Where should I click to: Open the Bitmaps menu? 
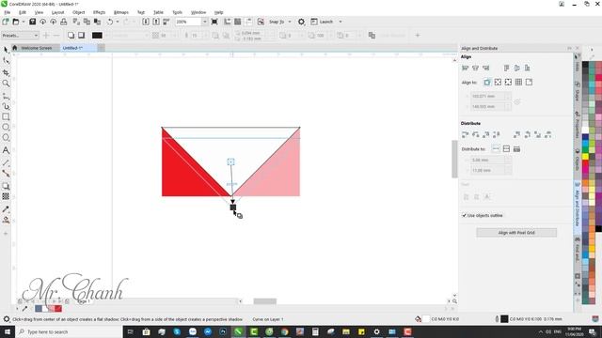121,12
